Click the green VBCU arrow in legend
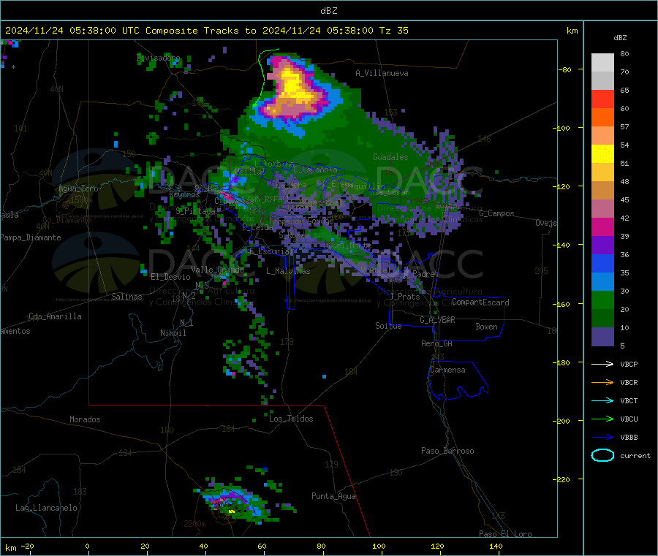Screen dimensions: 658x556 pos(602,419)
